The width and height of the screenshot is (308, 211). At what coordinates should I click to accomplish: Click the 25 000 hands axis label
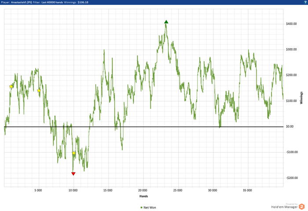point(178,190)
